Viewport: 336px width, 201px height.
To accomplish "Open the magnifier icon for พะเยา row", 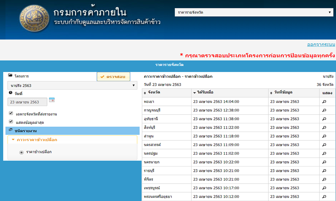I will 324,102.
